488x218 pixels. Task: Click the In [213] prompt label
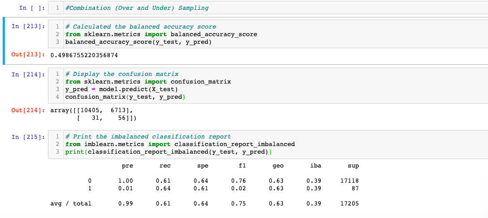click(28, 26)
